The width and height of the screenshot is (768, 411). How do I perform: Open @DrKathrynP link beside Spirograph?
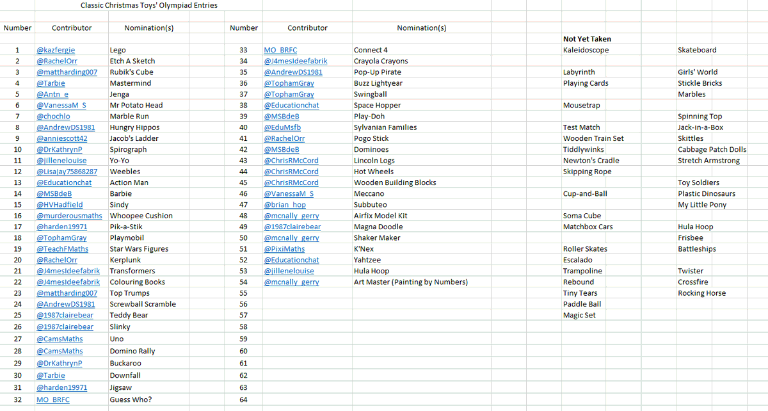point(60,149)
